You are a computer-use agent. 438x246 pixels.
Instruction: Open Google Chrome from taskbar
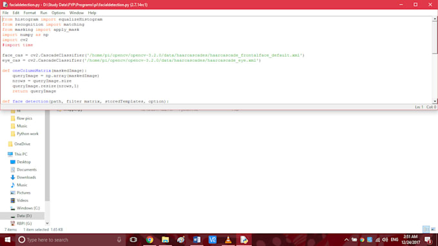[149, 240]
